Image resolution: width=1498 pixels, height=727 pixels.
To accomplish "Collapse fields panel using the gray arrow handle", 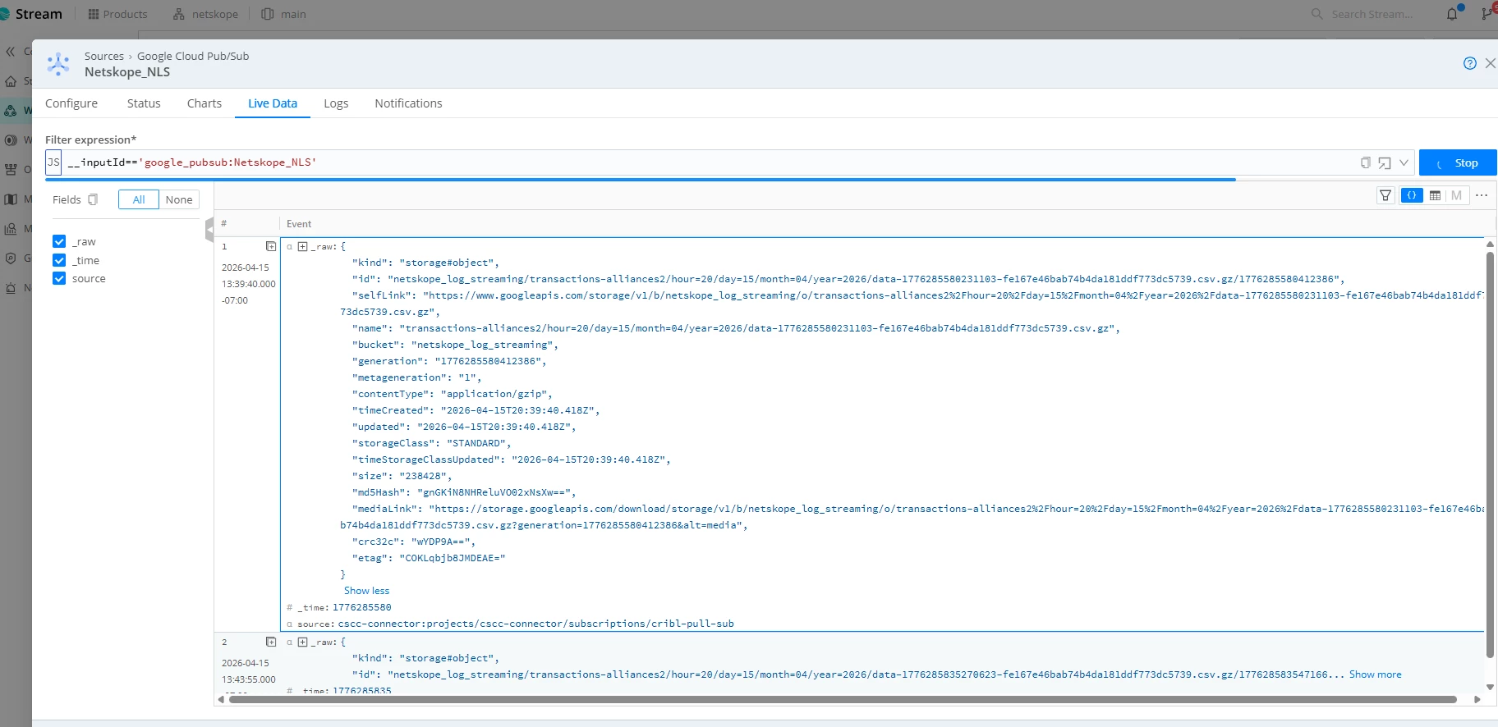I will pos(209,230).
